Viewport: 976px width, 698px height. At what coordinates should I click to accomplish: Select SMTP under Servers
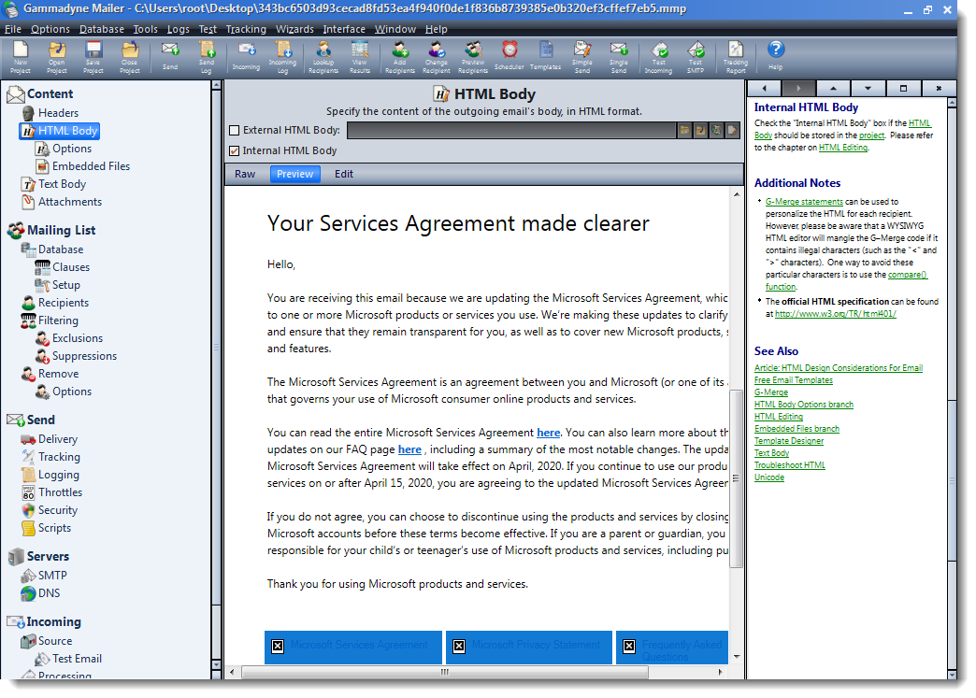52,576
